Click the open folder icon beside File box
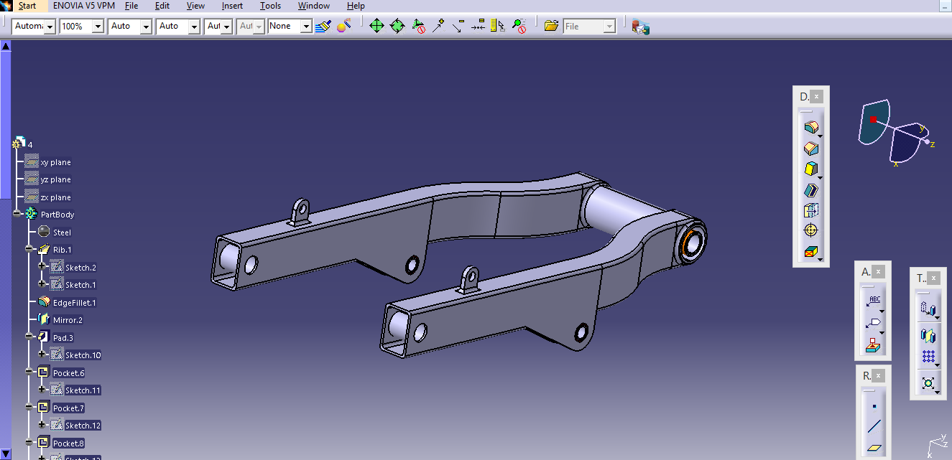Viewport: 952px width, 460px height. [551, 26]
